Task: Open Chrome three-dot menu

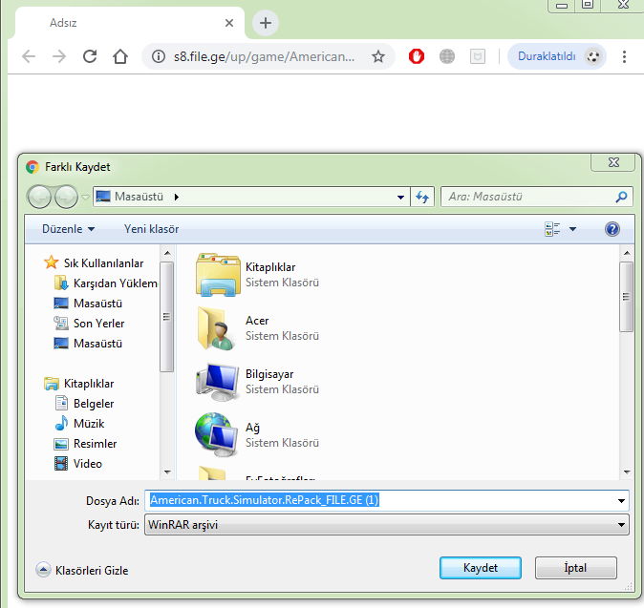Action: [x=624, y=56]
